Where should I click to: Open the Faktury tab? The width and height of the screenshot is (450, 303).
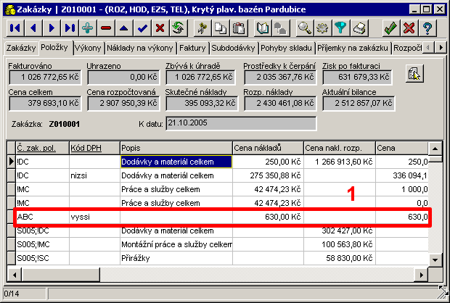click(192, 48)
